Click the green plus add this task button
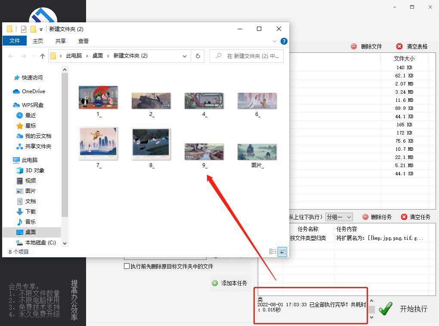This screenshot has width=439, height=326. 215,283
